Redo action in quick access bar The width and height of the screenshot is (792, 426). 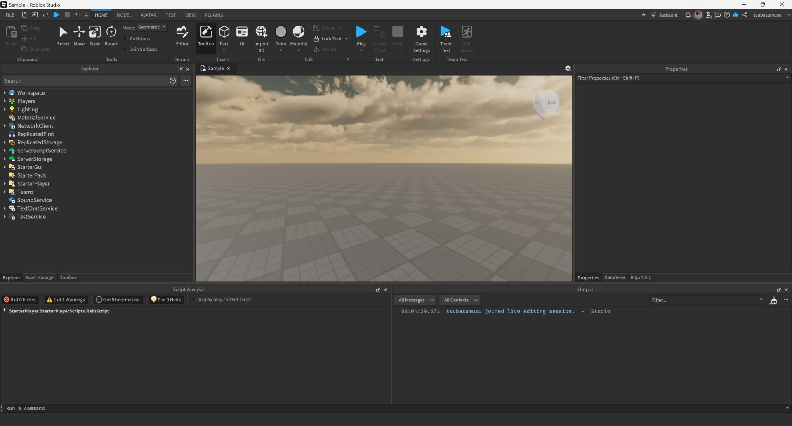(x=45, y=15)
